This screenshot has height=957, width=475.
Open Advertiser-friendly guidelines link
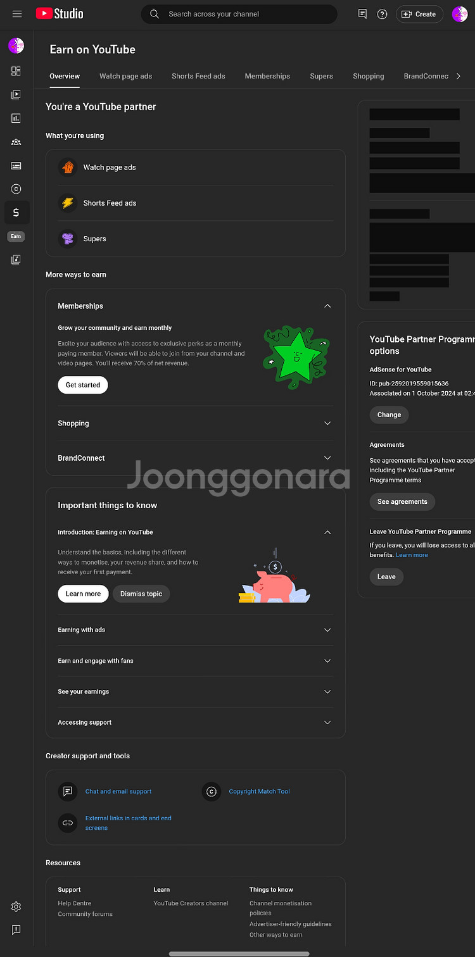tap(291, 924)
